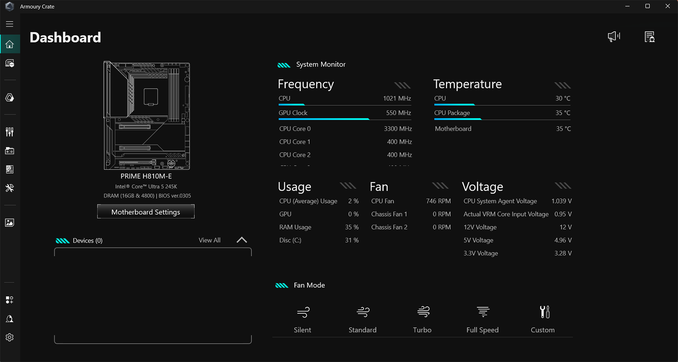
Task: Open the Fan control sliders panel
Action: point(9,131)
